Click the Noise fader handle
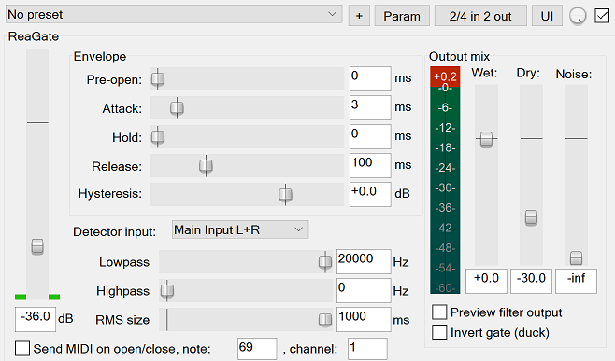Screen dimensions: 615x361 coord(576,258)
